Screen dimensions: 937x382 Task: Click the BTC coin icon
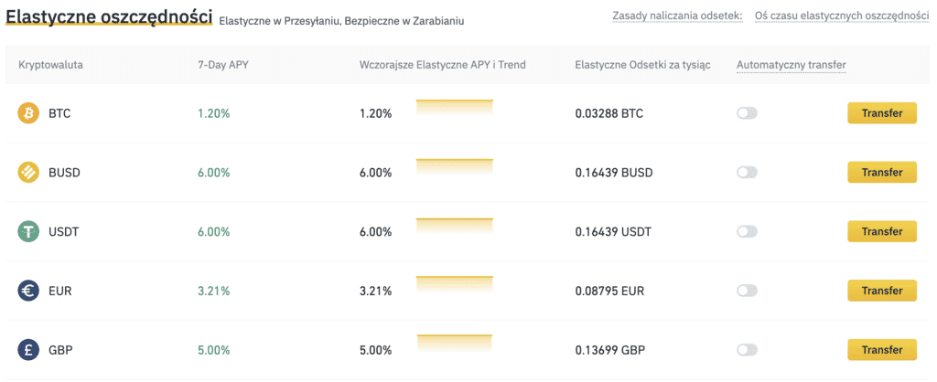point(29,113)
